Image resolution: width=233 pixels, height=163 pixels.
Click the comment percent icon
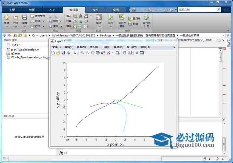pos(75,21)
